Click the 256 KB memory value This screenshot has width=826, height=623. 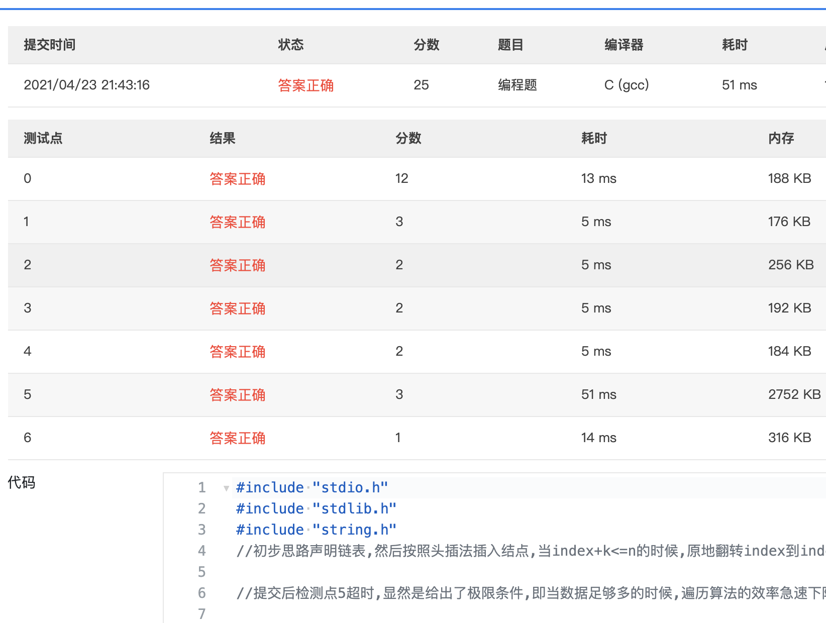coord(791,265)
